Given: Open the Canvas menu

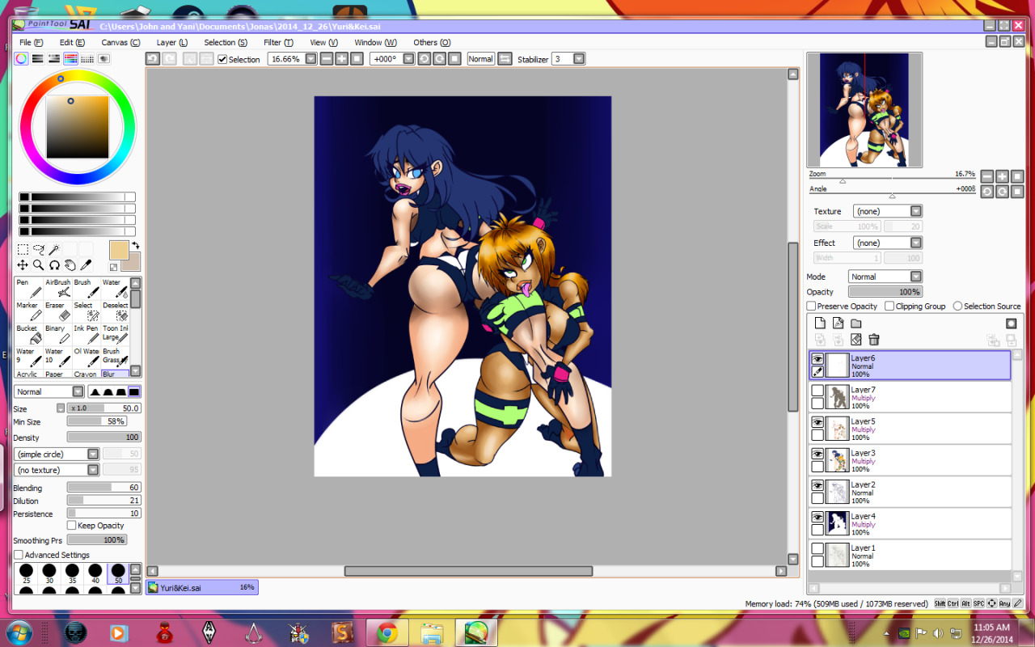Looking at the screenshot, I should 120,42.
